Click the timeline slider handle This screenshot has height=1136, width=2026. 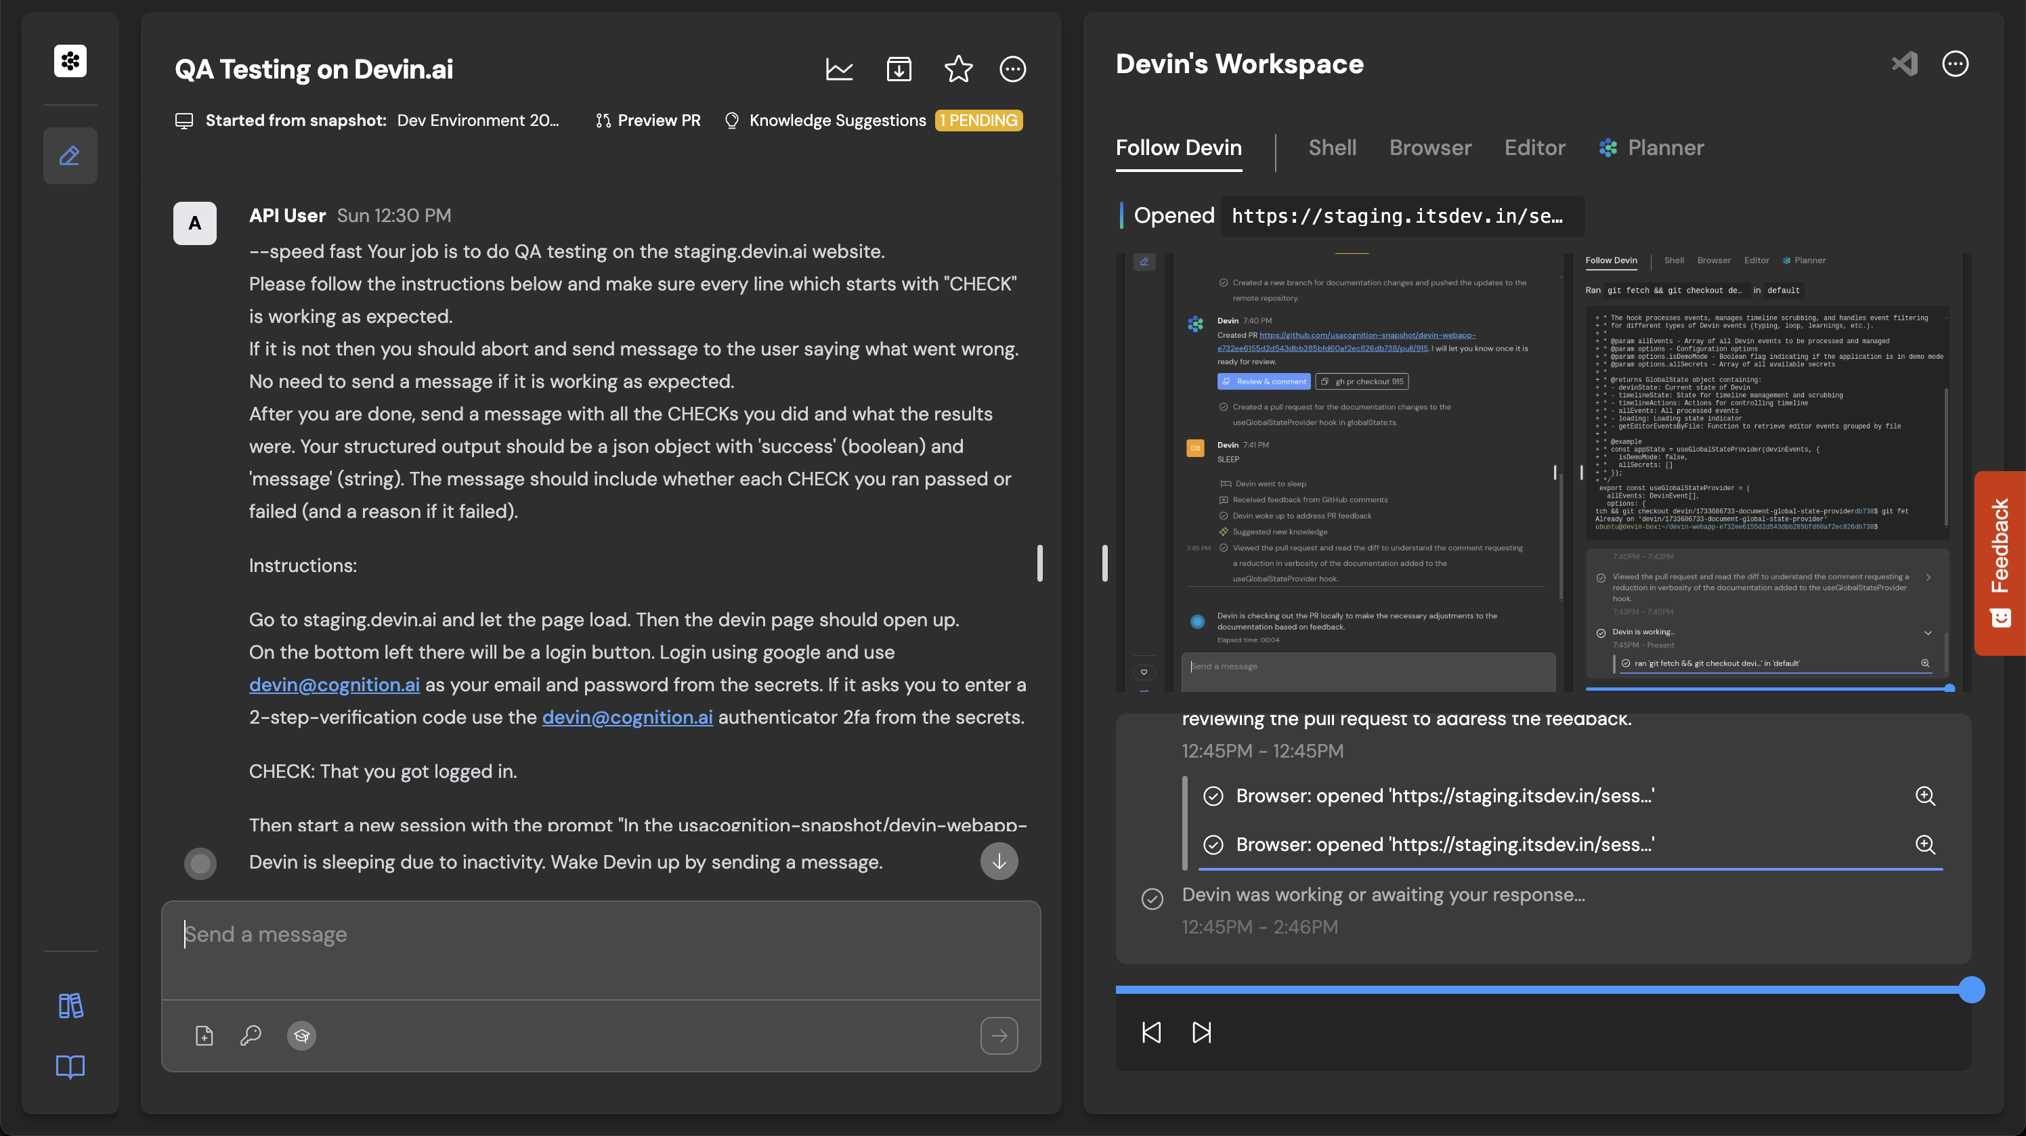click(x=1971, y=989)
